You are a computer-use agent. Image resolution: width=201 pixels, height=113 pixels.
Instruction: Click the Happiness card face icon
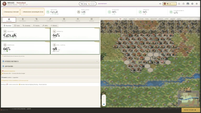[x=5, y=45]
